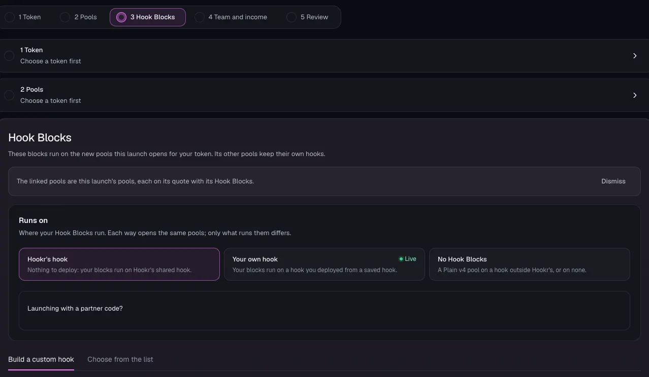Open the Build a custom hook tab

pos(41,359)
